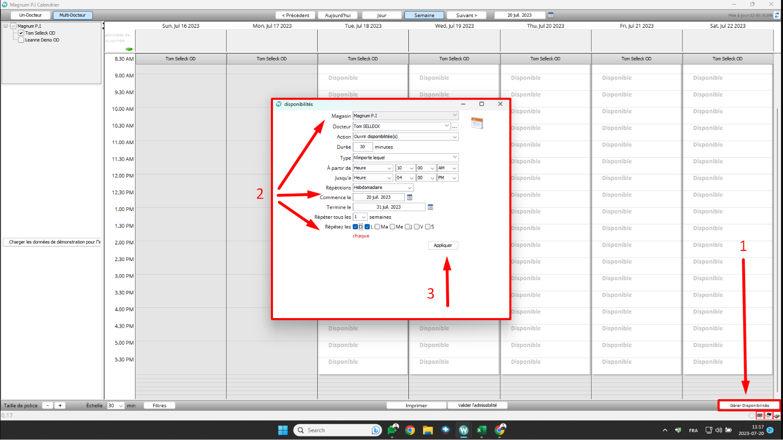Open calendar picker beside Commence le
Viewport: 783px width, 440px height.
click(x=409, y=197)
